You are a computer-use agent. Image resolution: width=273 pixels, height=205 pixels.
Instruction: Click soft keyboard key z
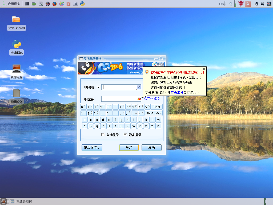(x=152, y=126)
